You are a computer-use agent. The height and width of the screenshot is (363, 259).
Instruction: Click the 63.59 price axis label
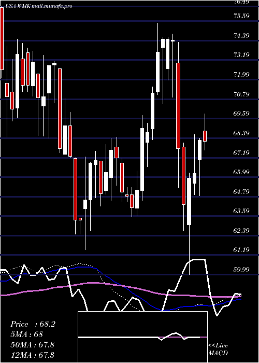tap(242, 211)
